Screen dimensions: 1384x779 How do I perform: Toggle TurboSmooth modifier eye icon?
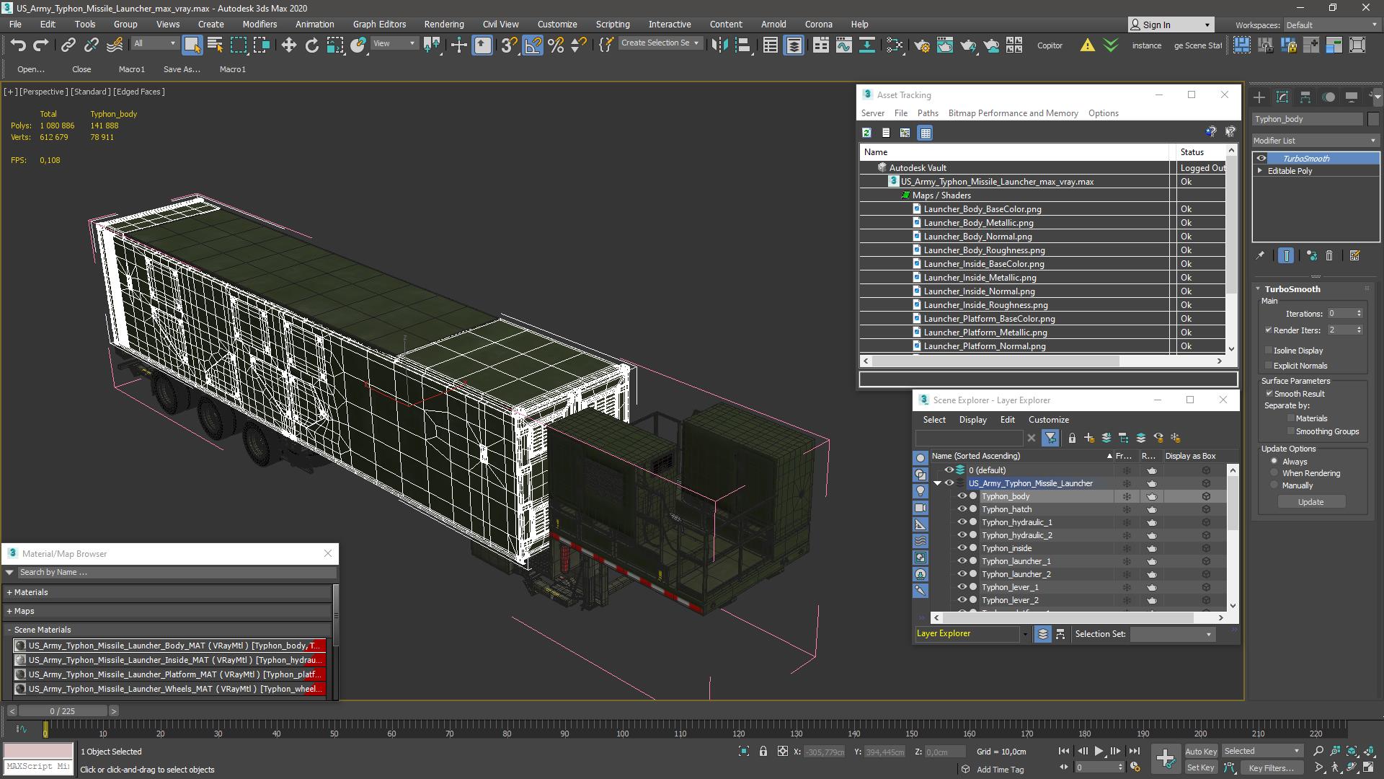[x=1261, y=159]
